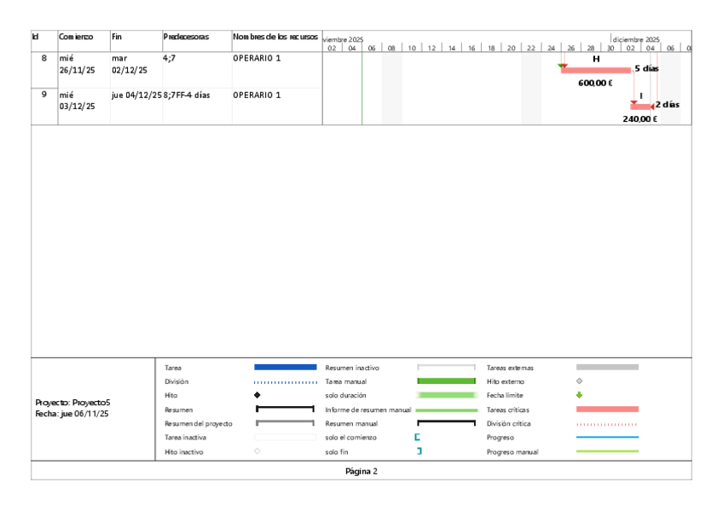The image size is (723, 511).
Task: Click start date 'mié 03/12/25'
Action: [x=77, y=101]
